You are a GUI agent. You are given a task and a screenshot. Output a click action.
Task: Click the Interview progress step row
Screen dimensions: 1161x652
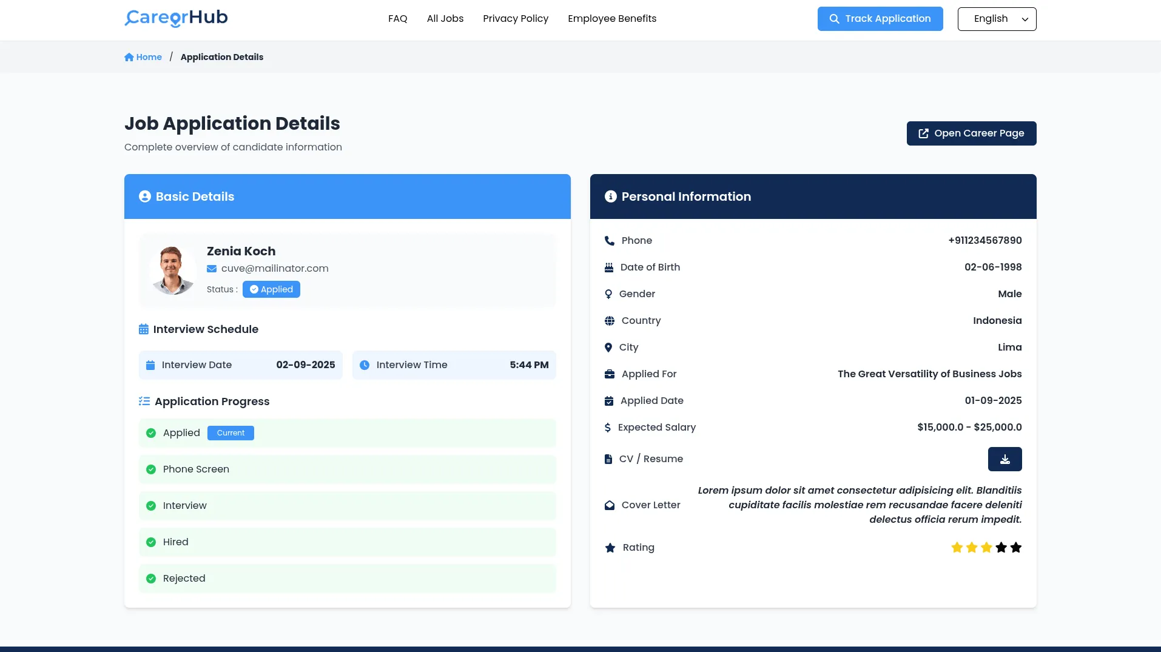coord(347,506)
